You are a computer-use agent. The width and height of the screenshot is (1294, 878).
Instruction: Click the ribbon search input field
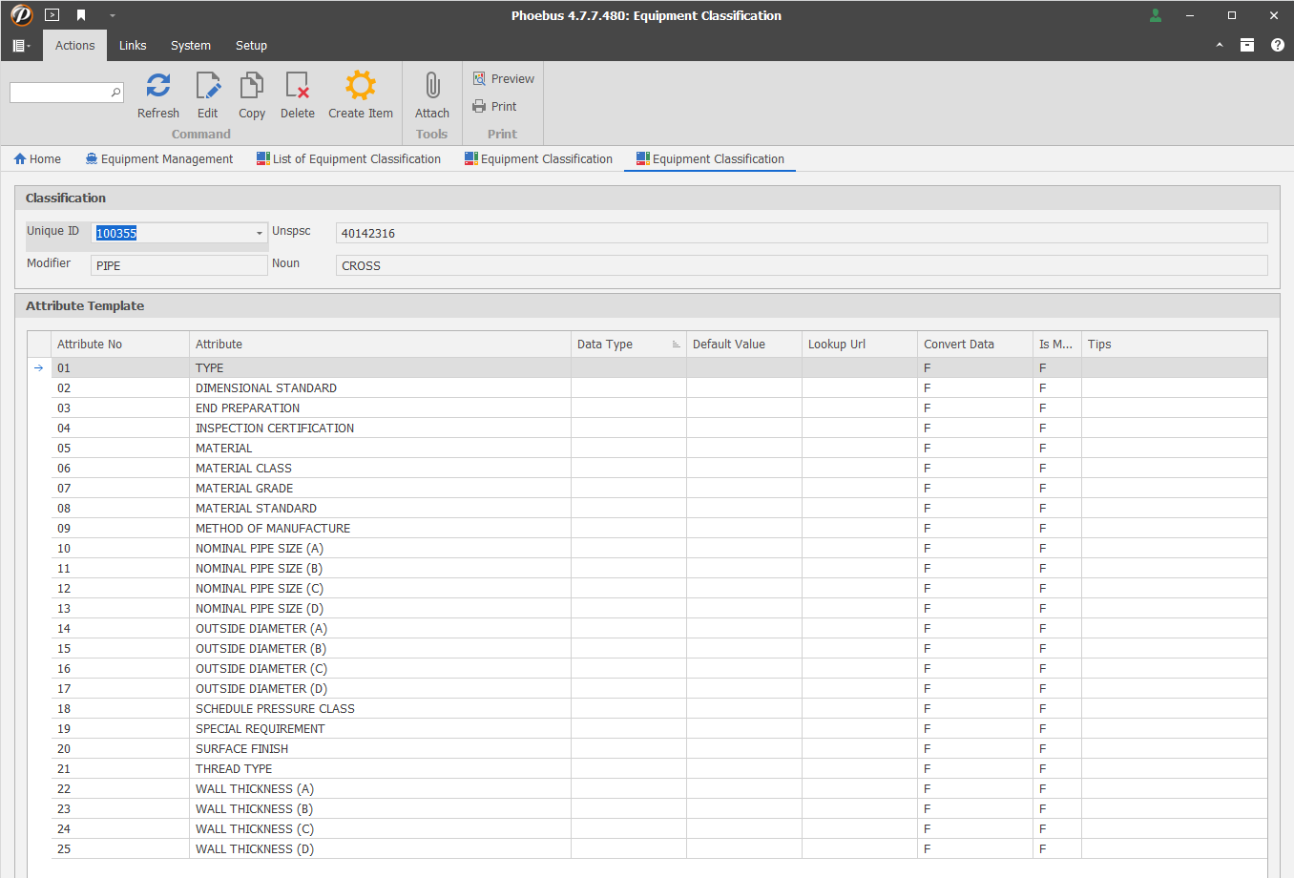point(59,93)
